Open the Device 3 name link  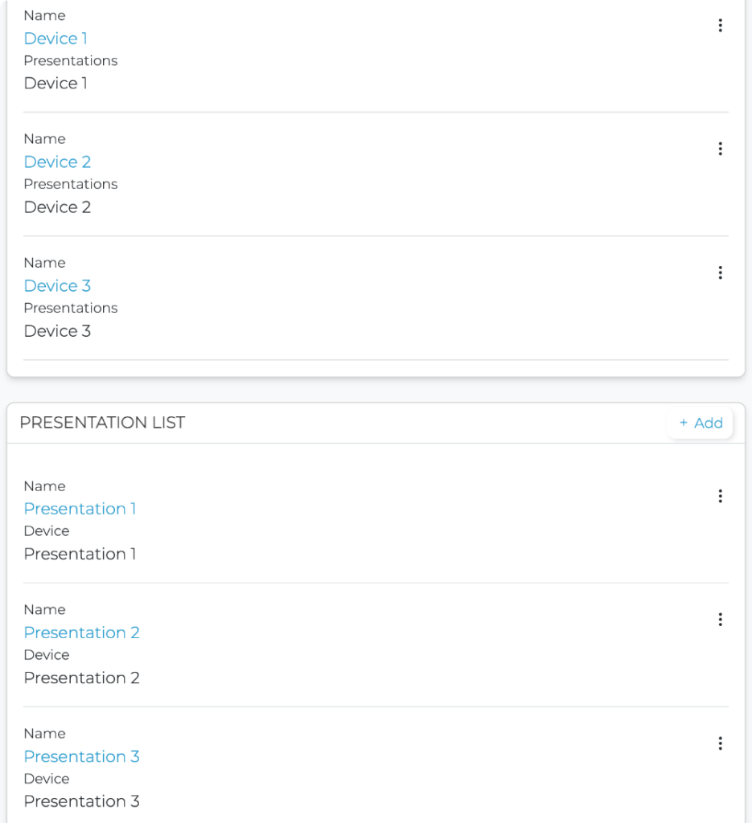[x=57, y=286]
